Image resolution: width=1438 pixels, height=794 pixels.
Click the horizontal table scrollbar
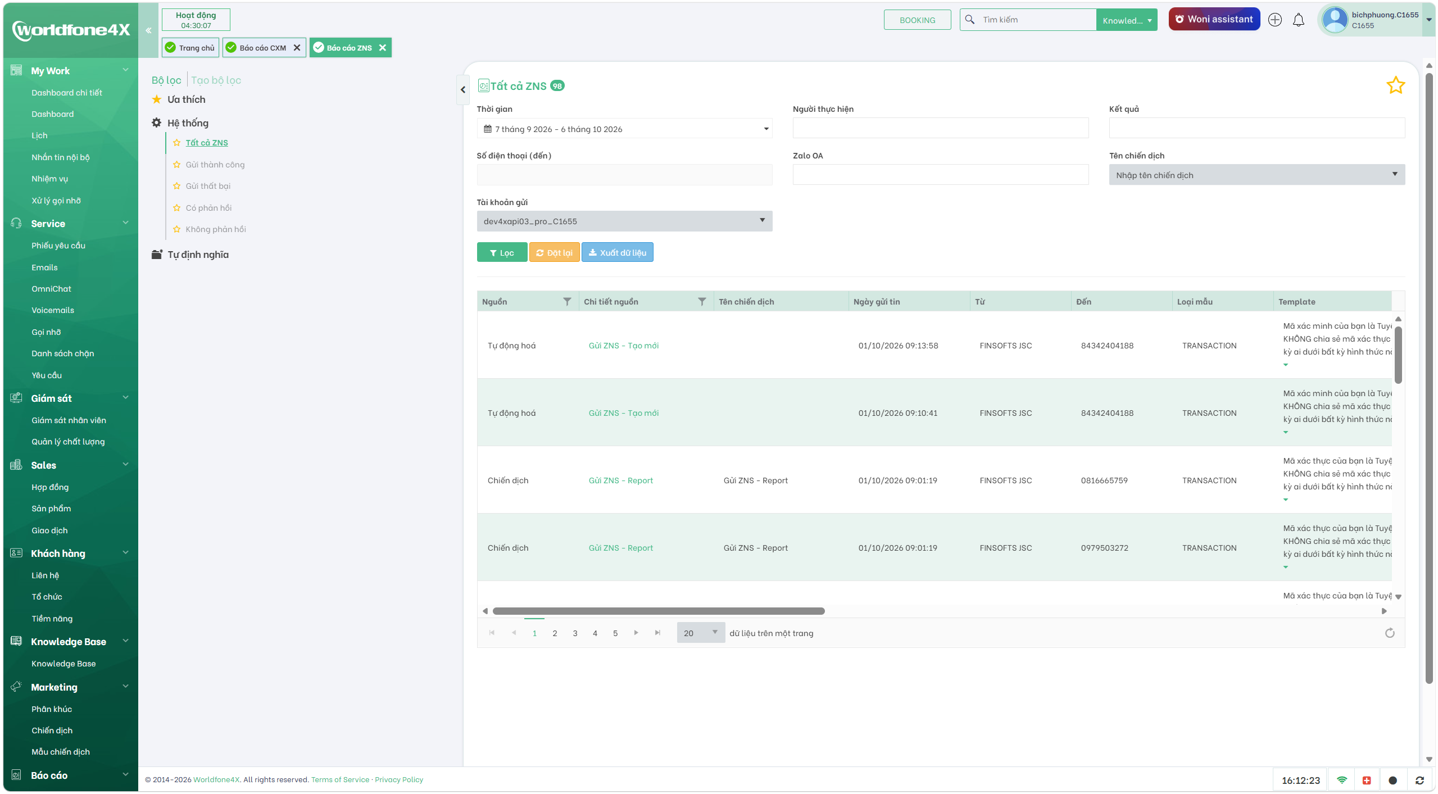point(658,611)
